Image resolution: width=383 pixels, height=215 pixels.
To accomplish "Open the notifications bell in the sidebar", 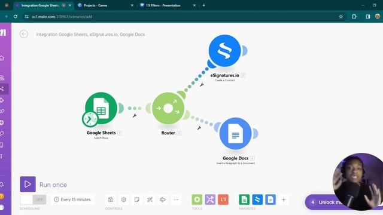I will click(2, 185).
